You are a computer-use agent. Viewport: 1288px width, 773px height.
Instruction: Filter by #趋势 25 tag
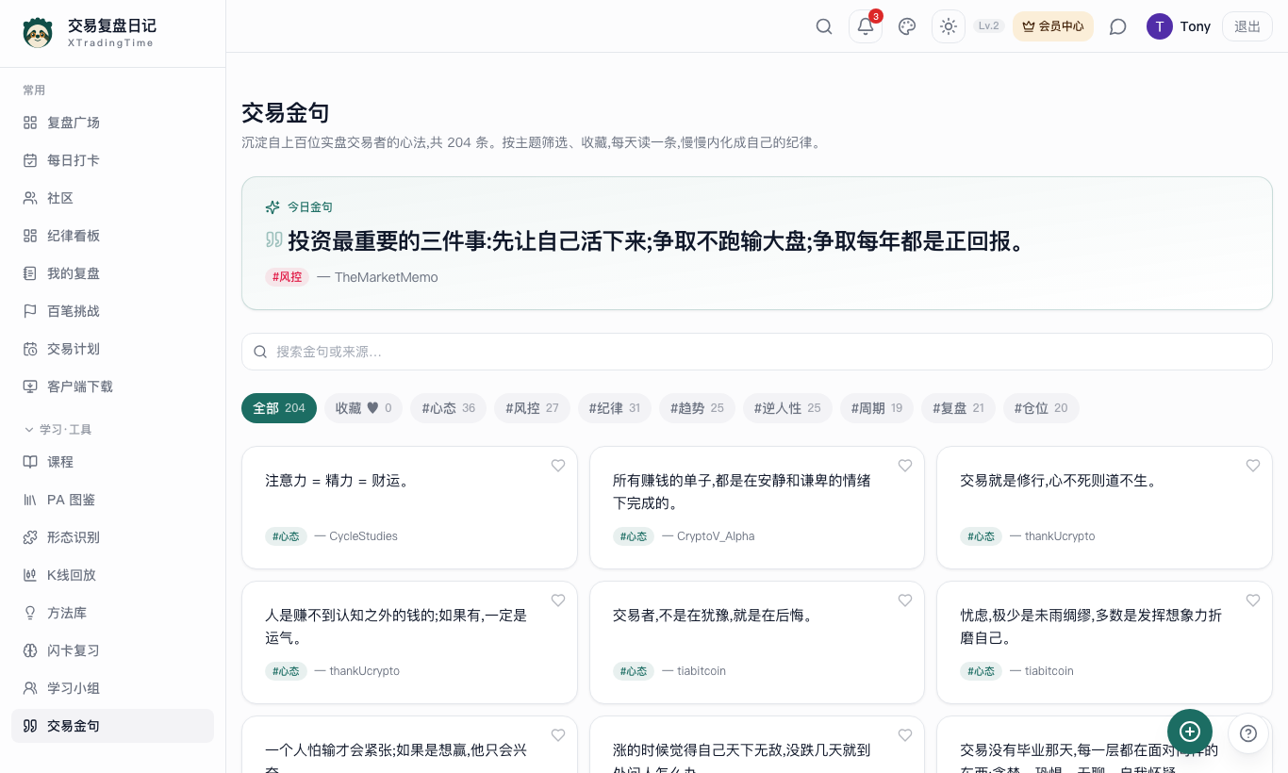pyautogui.click(x=698, y=408)
